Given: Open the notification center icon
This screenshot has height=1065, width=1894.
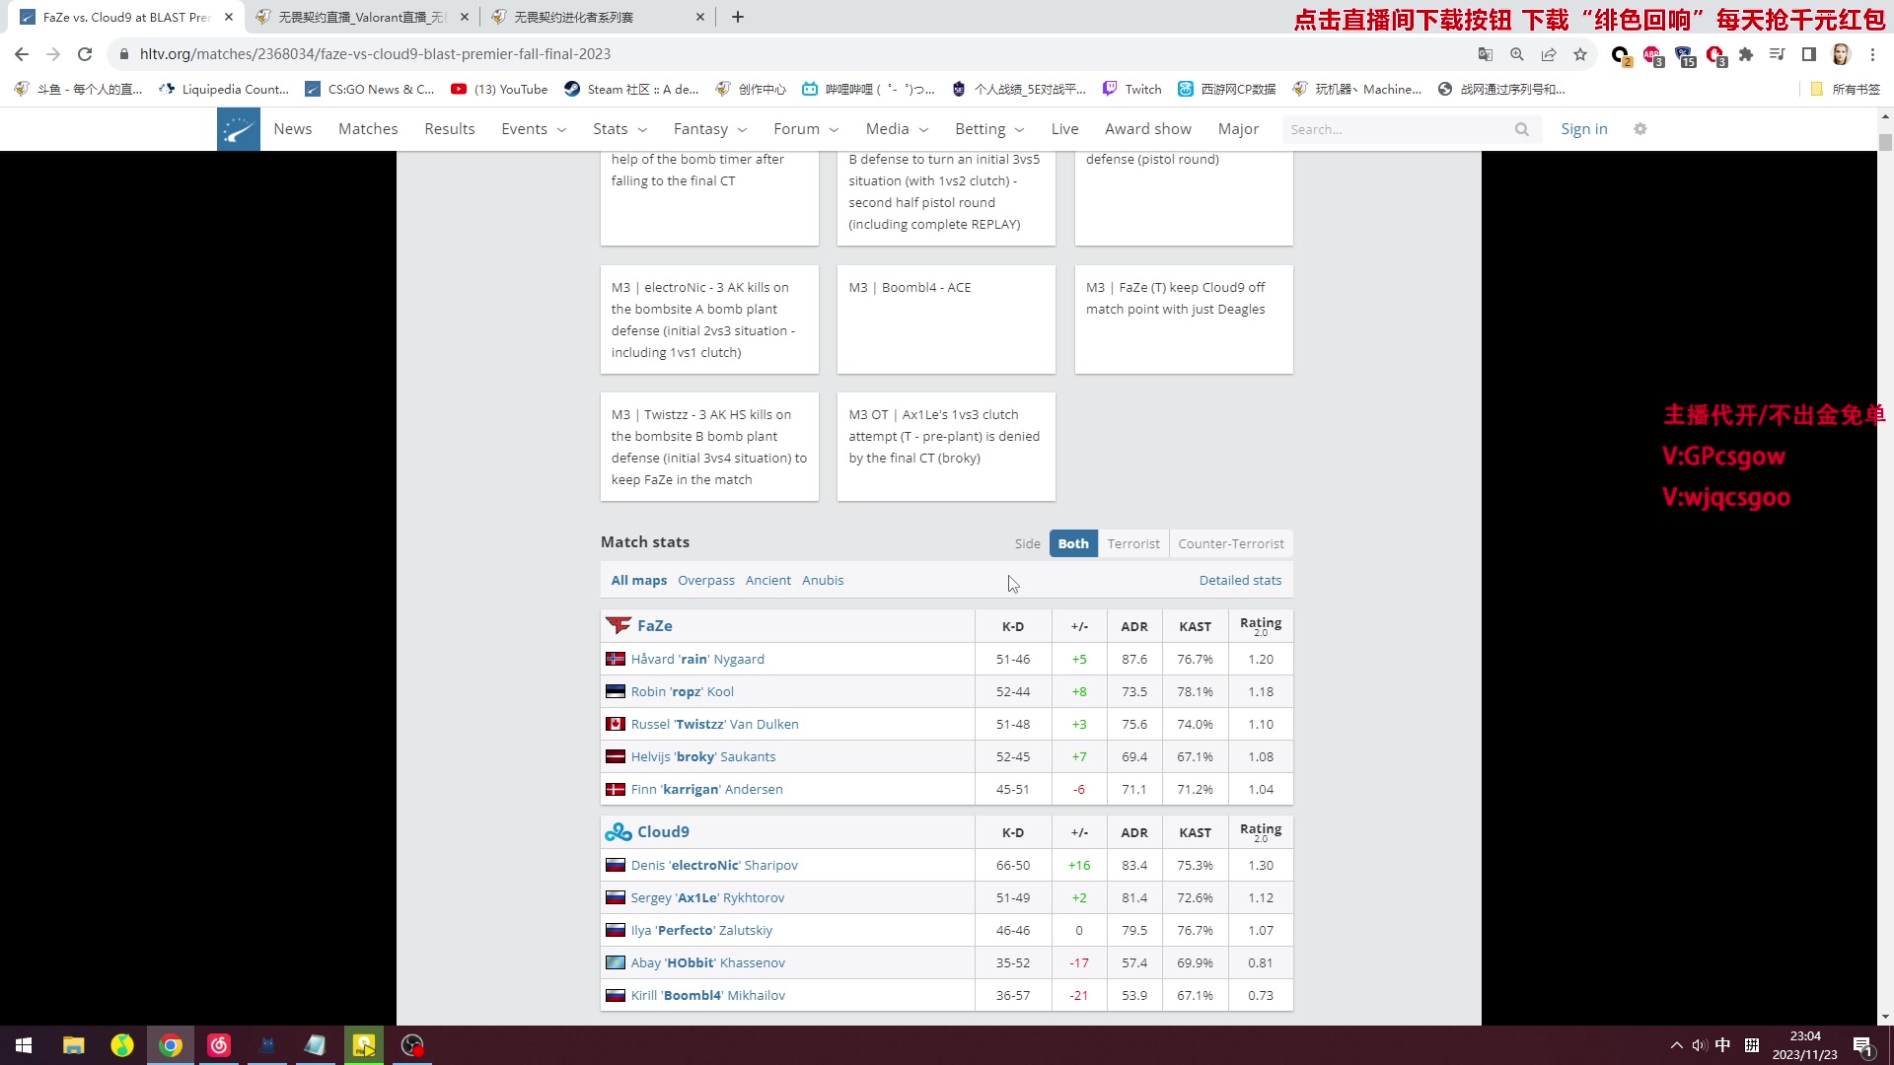Looking at the screenshot, I should pos(1862,1045).
